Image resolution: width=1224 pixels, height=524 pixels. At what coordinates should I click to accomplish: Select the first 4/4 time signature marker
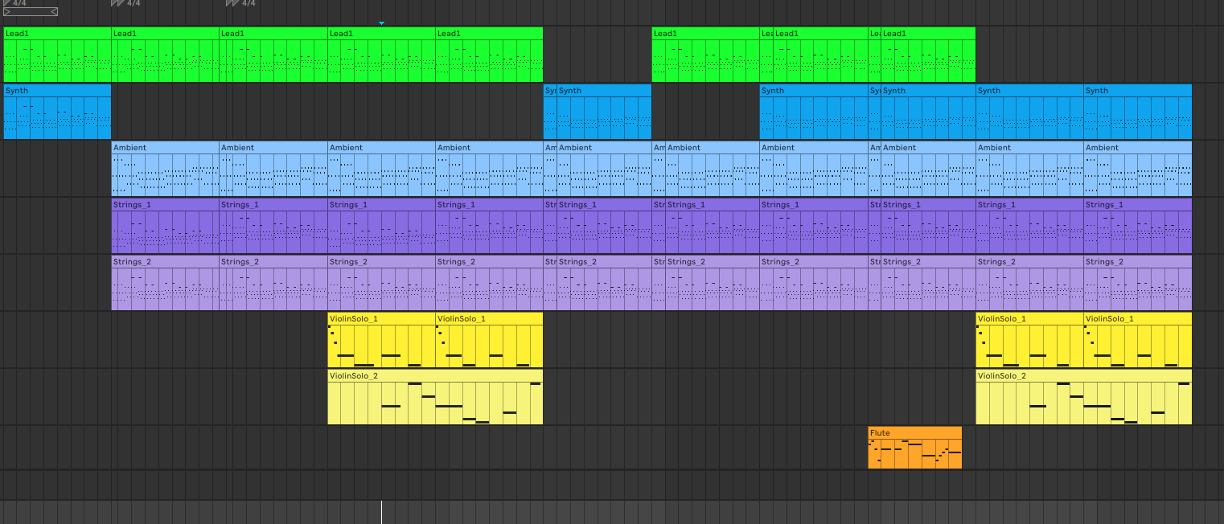click(14, 3)
